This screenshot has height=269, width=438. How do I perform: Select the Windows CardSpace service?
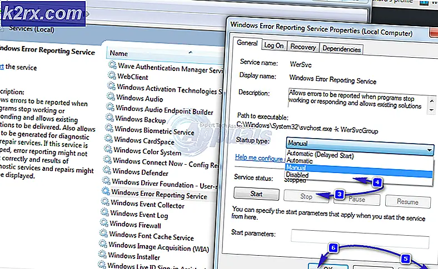coord(144,140)
